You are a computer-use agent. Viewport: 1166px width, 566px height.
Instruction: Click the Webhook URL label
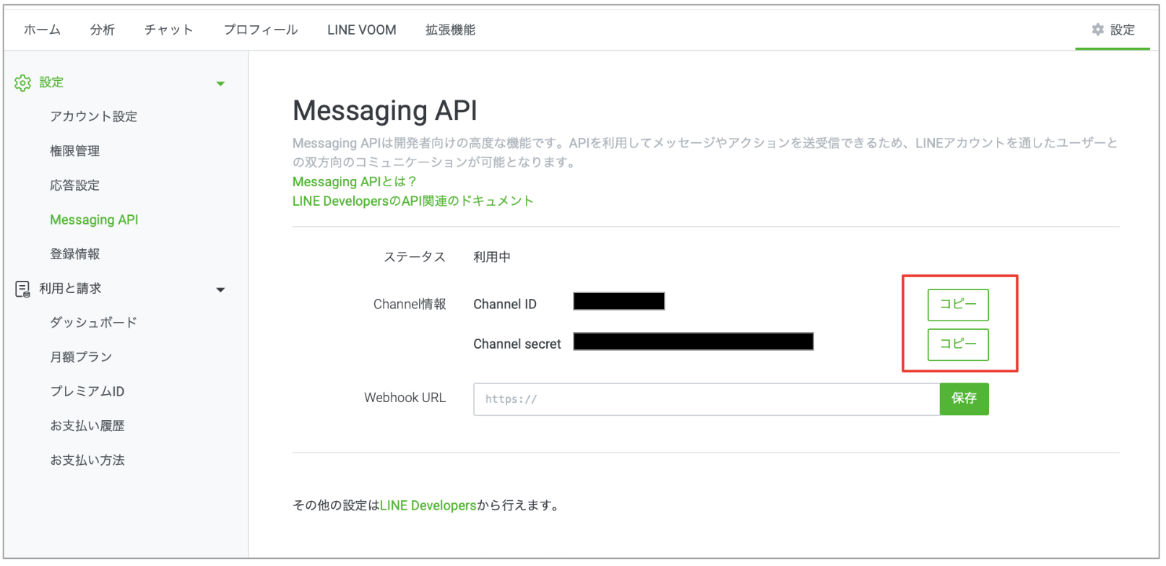coord(405,398)
